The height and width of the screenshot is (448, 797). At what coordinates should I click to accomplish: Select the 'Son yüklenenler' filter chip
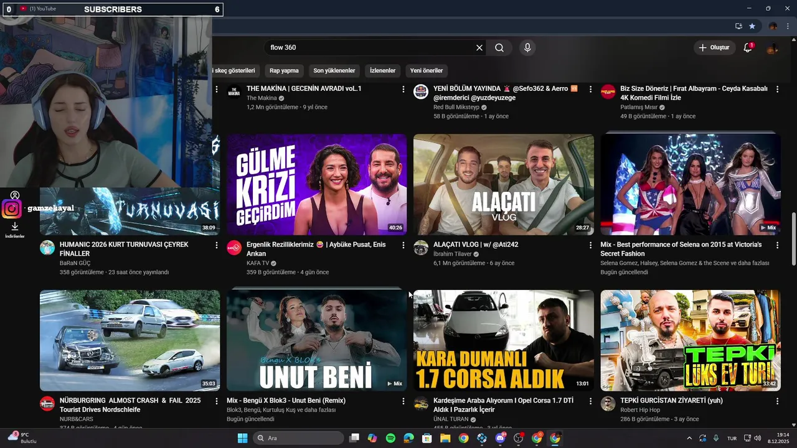pos(334,70)
